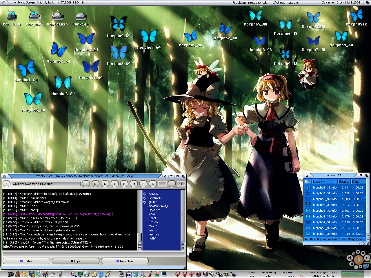The height and width of the screenshot is (278, 371).
Task: Toggle the M channel mode button
Action: 134,184
